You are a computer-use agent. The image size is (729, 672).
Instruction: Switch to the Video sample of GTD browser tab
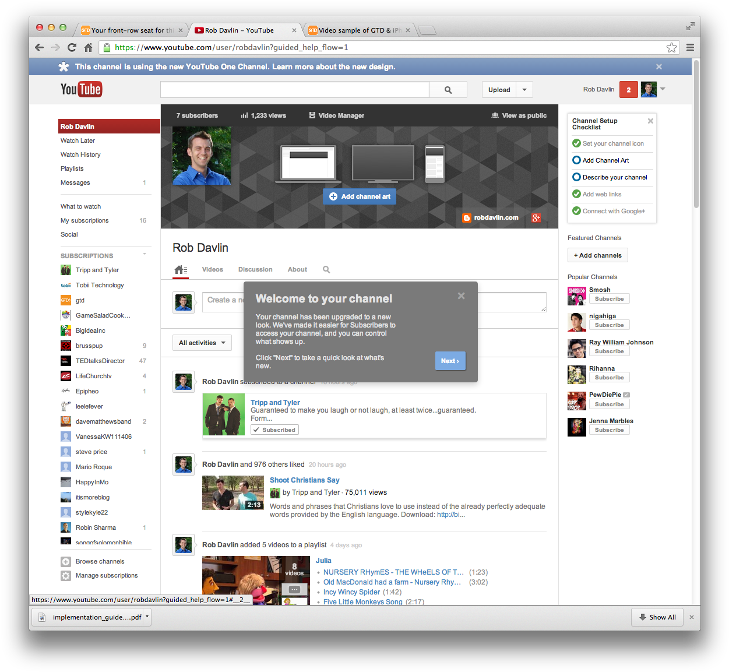click(x=359, y=30)
